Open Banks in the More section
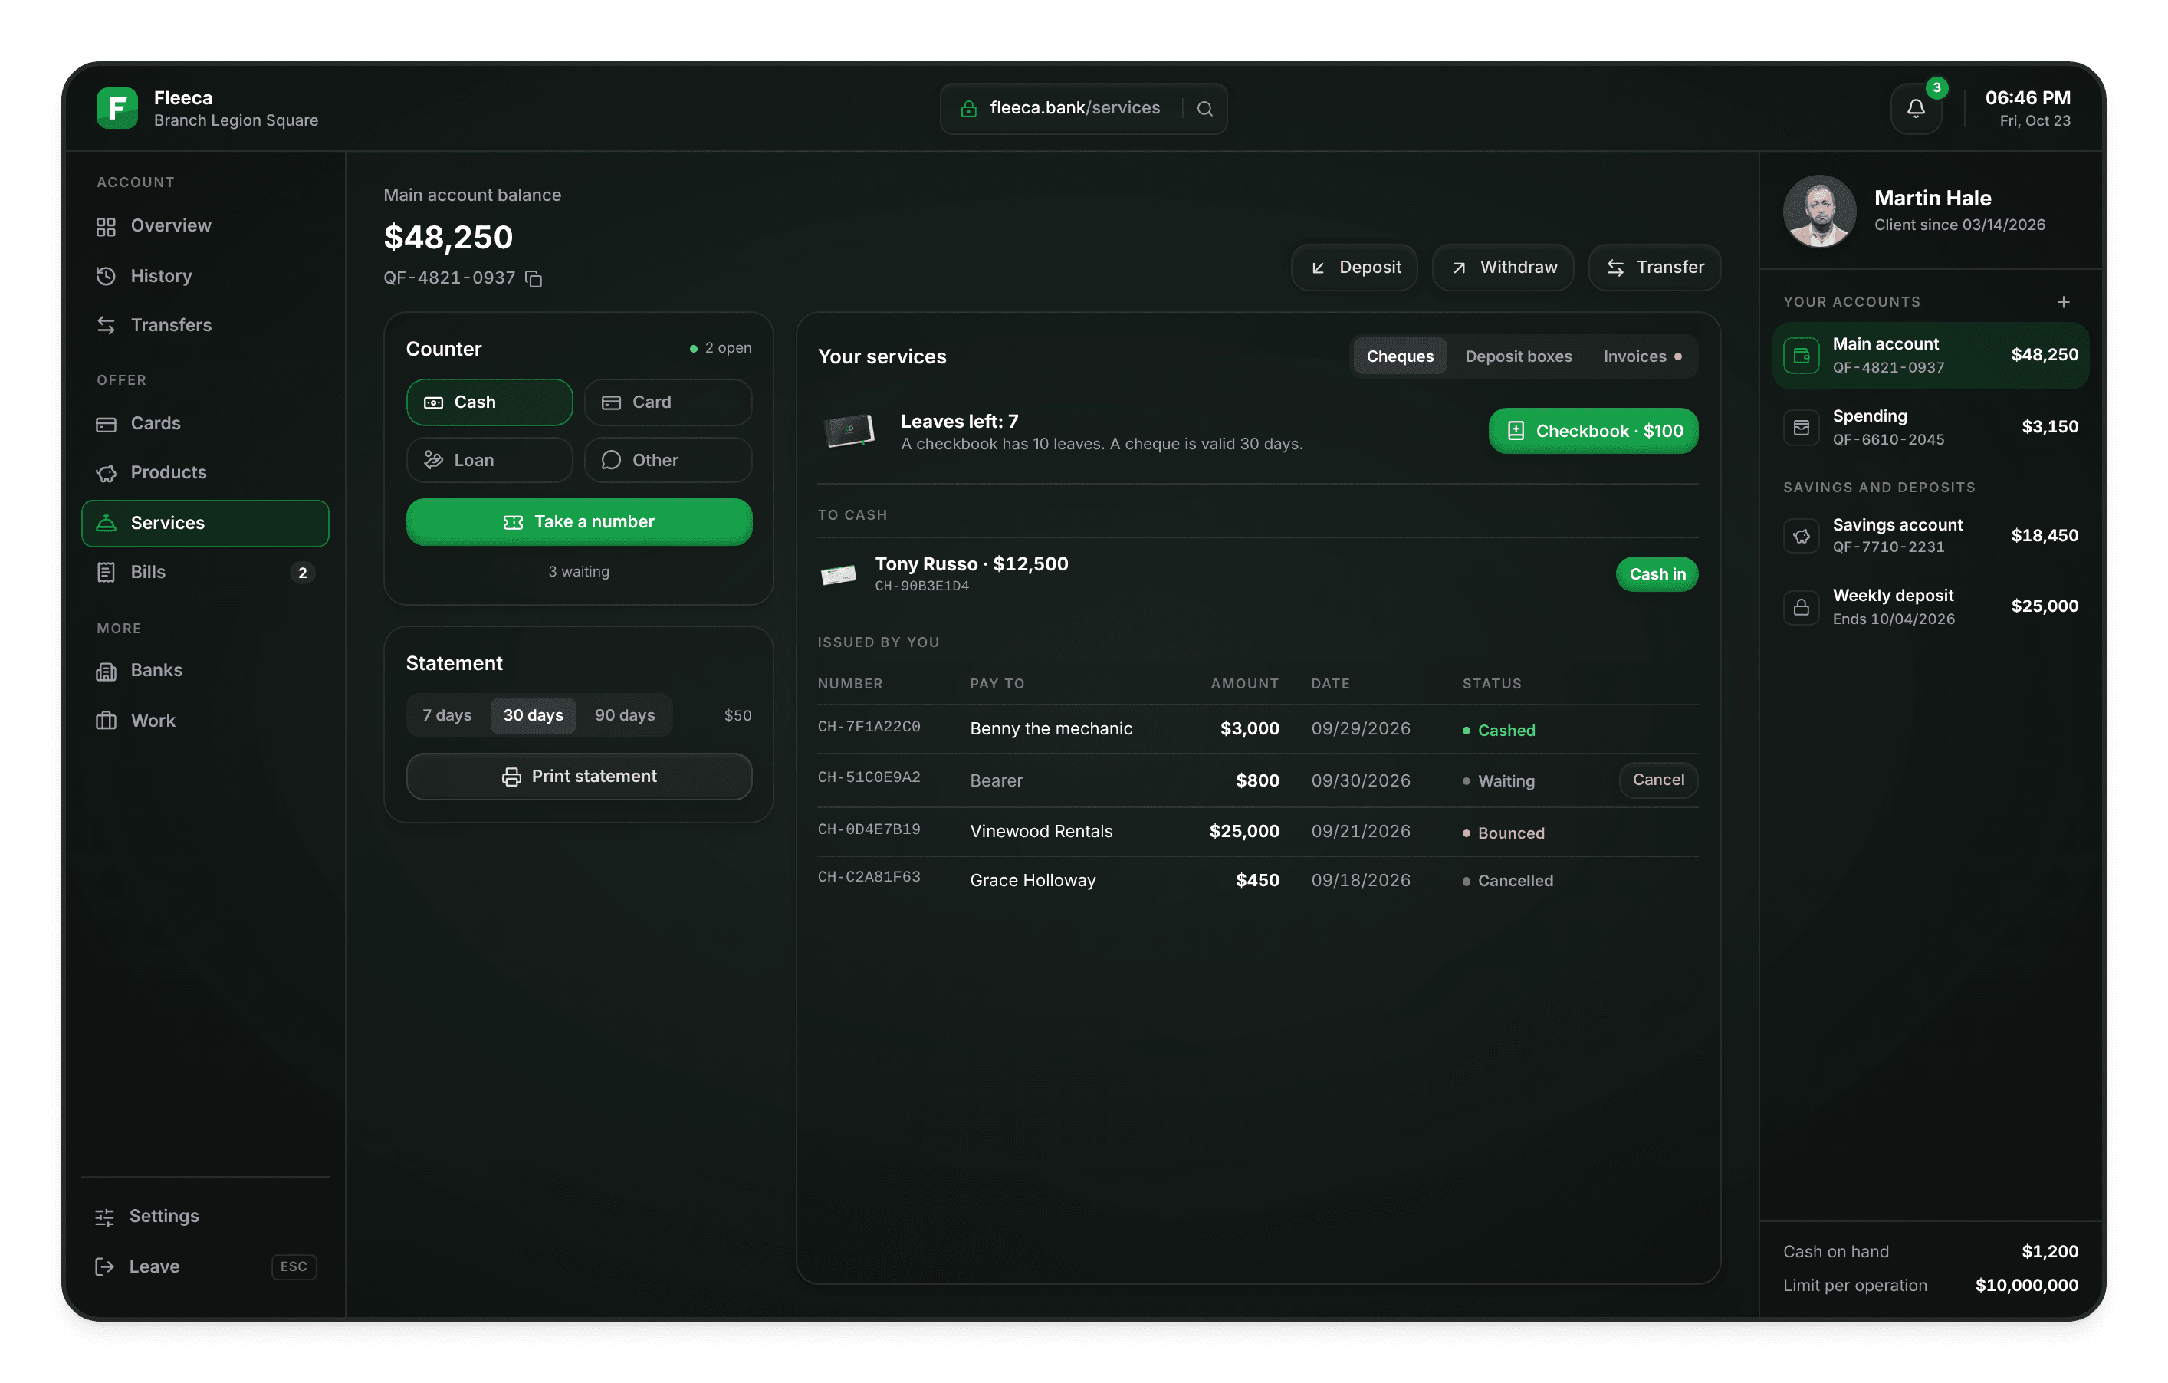The height and width of the screenshot is (1383, 2168). point(205,671)
